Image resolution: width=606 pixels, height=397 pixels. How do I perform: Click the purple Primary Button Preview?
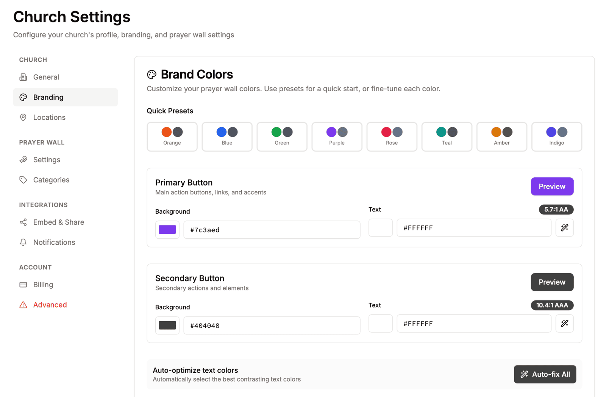tap(552, 186)
